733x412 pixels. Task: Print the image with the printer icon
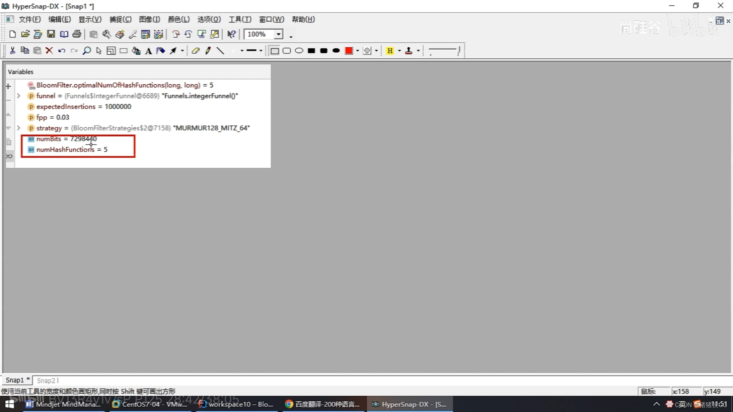[x=77, y=34]
